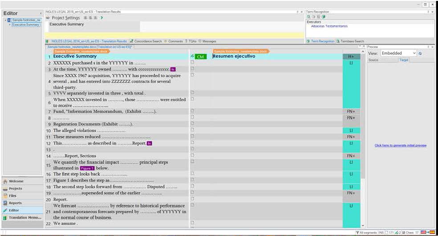Click the purple Figure 1 tag in segment 15

click(87, 168)
